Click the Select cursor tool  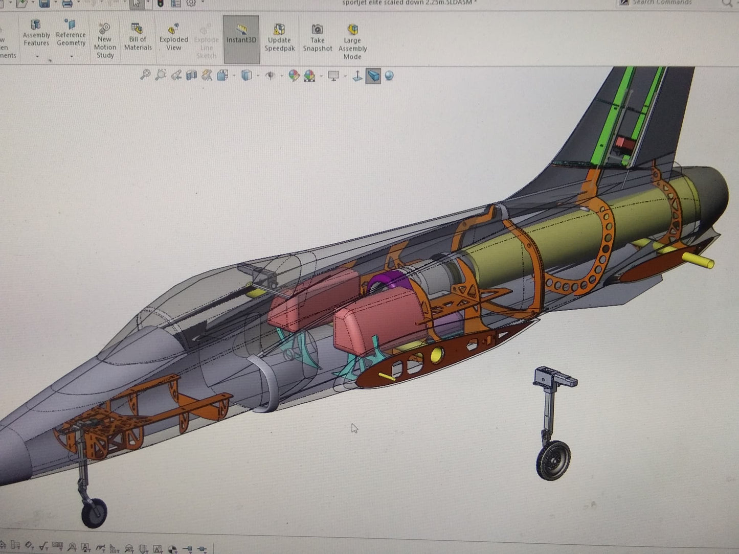(x=137, y=4)
